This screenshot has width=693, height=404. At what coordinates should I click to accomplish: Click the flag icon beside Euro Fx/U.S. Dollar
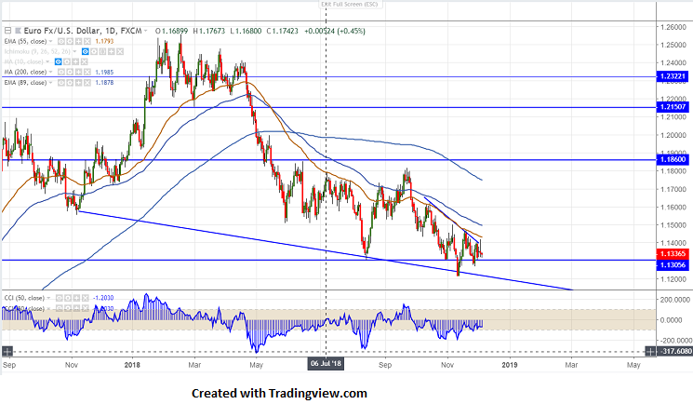pyautogui.click(x=18, y=31)
